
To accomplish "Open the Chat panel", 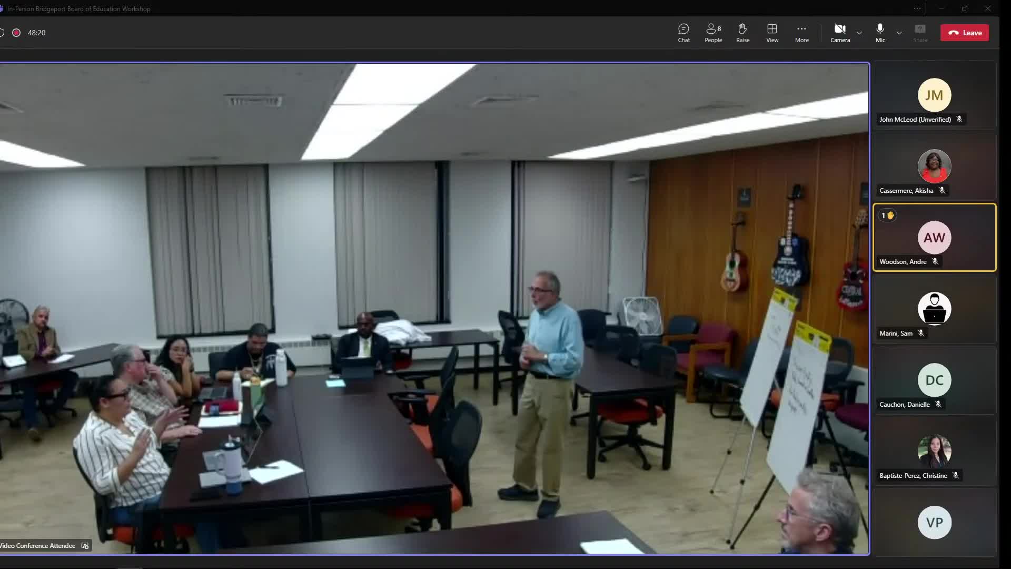I will [683, 33].
